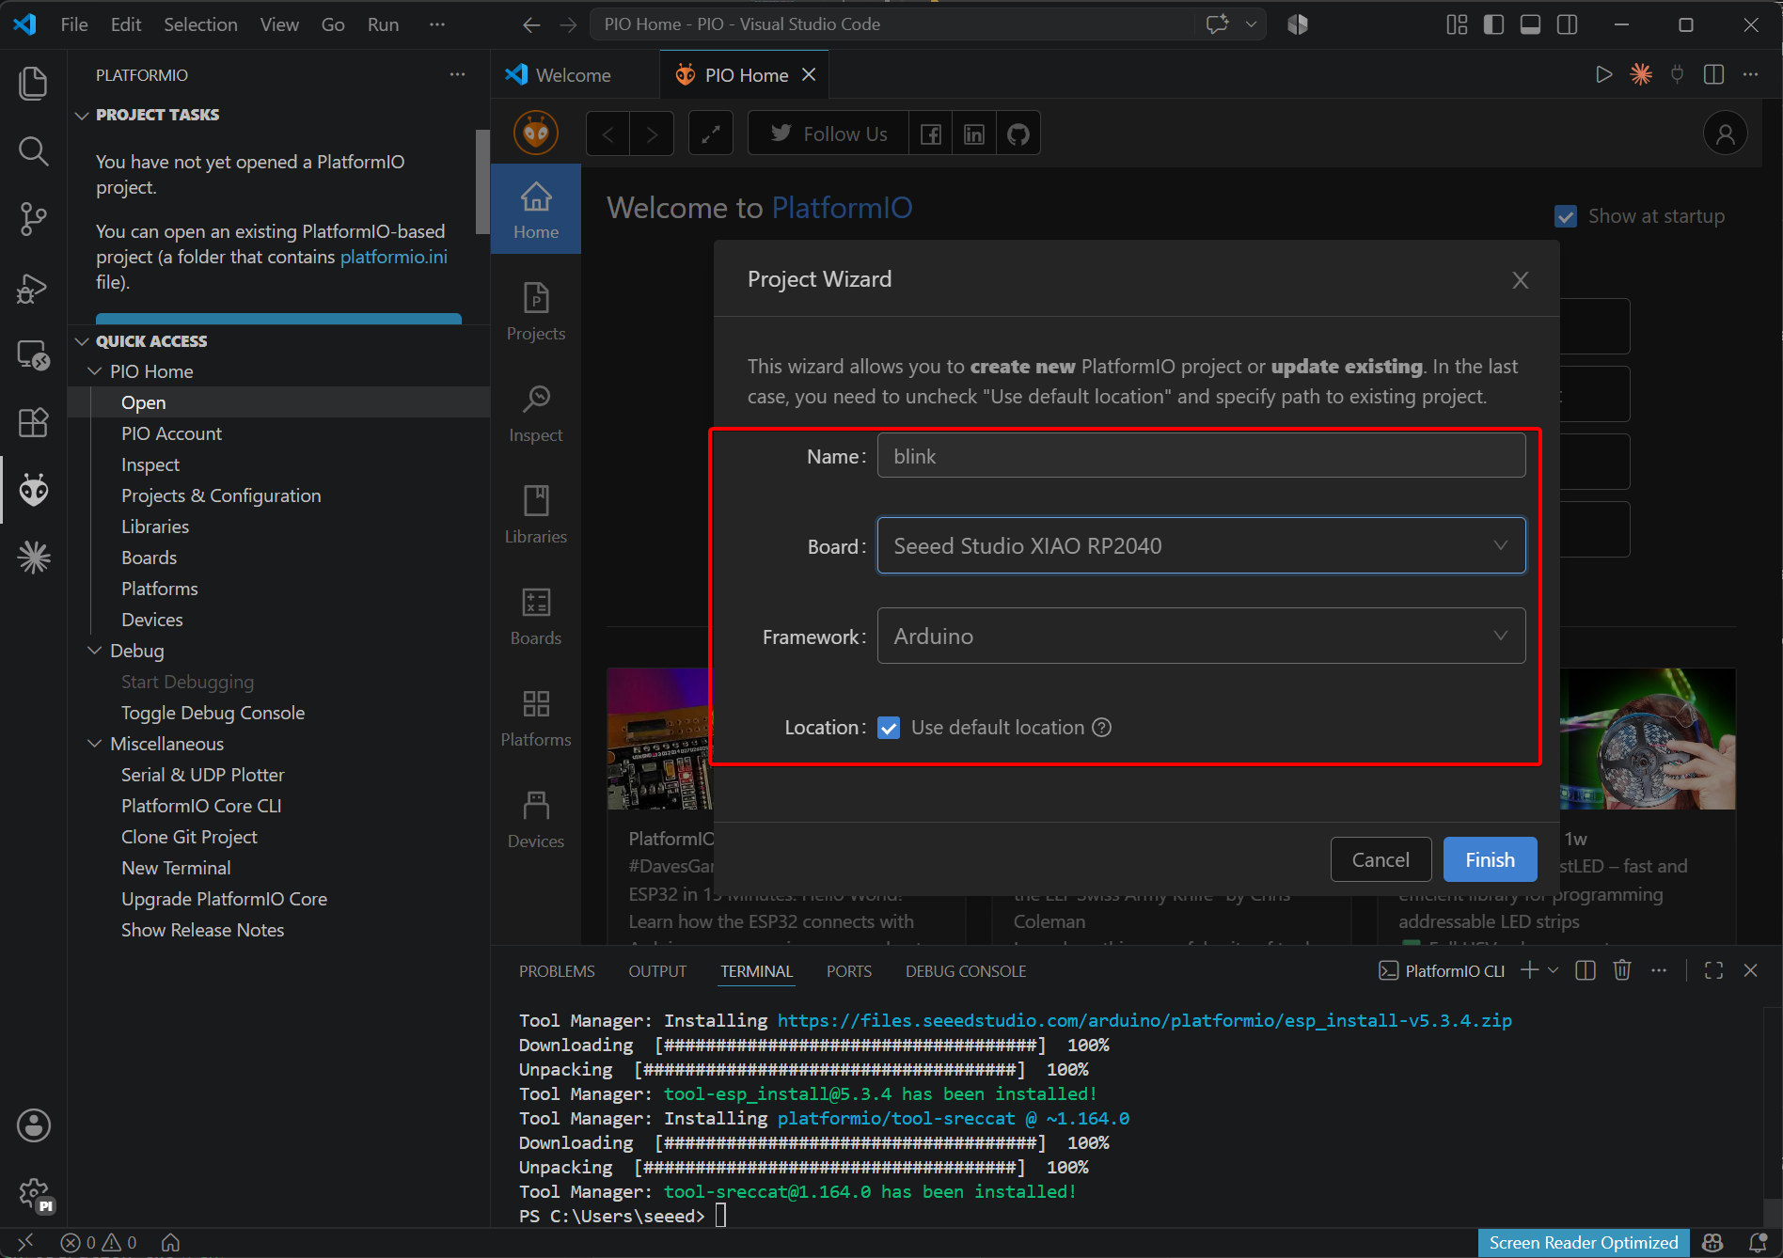1783x1258 pixels.
Task: Click the PIO Home navigation sidebar Home icon
Action: 536,209
